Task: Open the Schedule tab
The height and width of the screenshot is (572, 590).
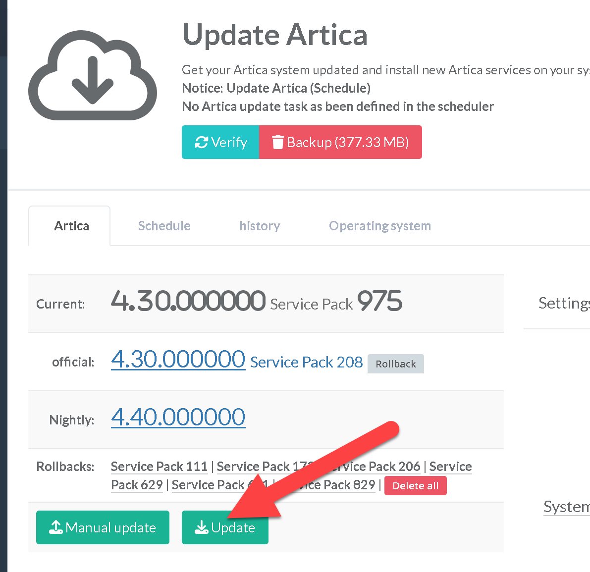Action: (164, 226)
